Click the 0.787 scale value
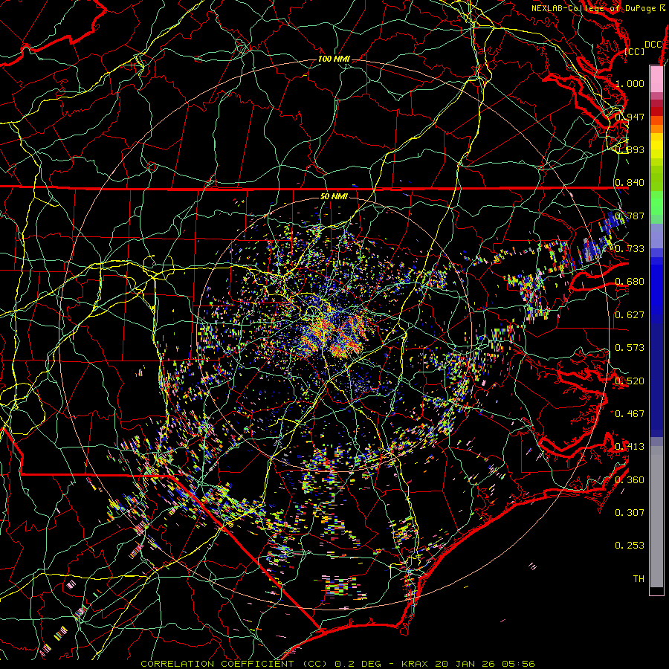 [x=630, y=216]
